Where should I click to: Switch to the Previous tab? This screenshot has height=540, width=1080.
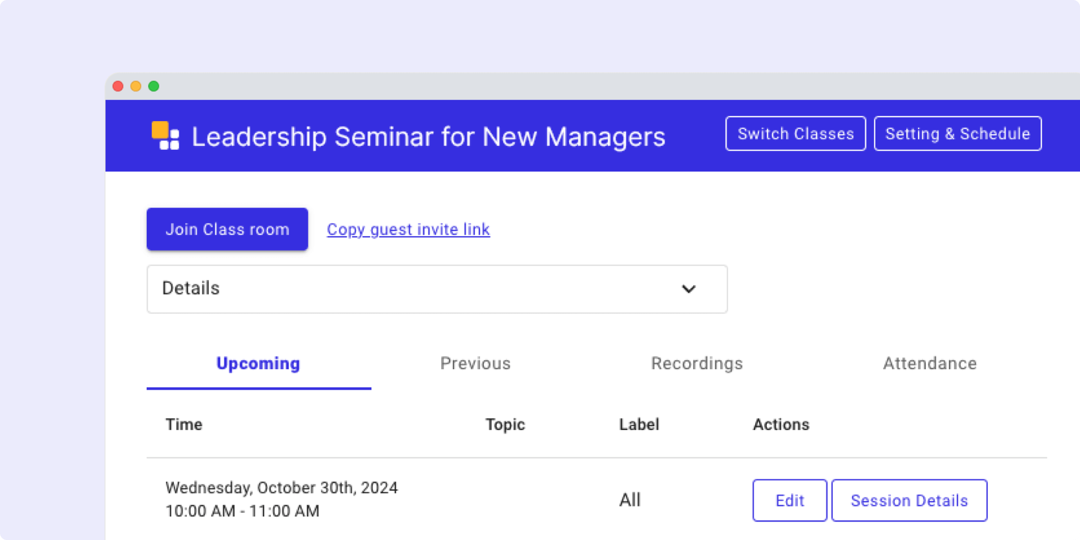coord(476,364)
